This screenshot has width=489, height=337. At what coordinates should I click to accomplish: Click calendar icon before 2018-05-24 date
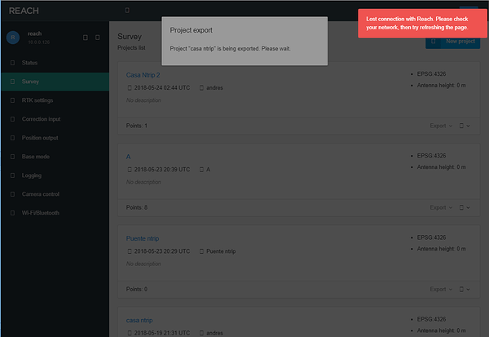(x=130, y=88)
